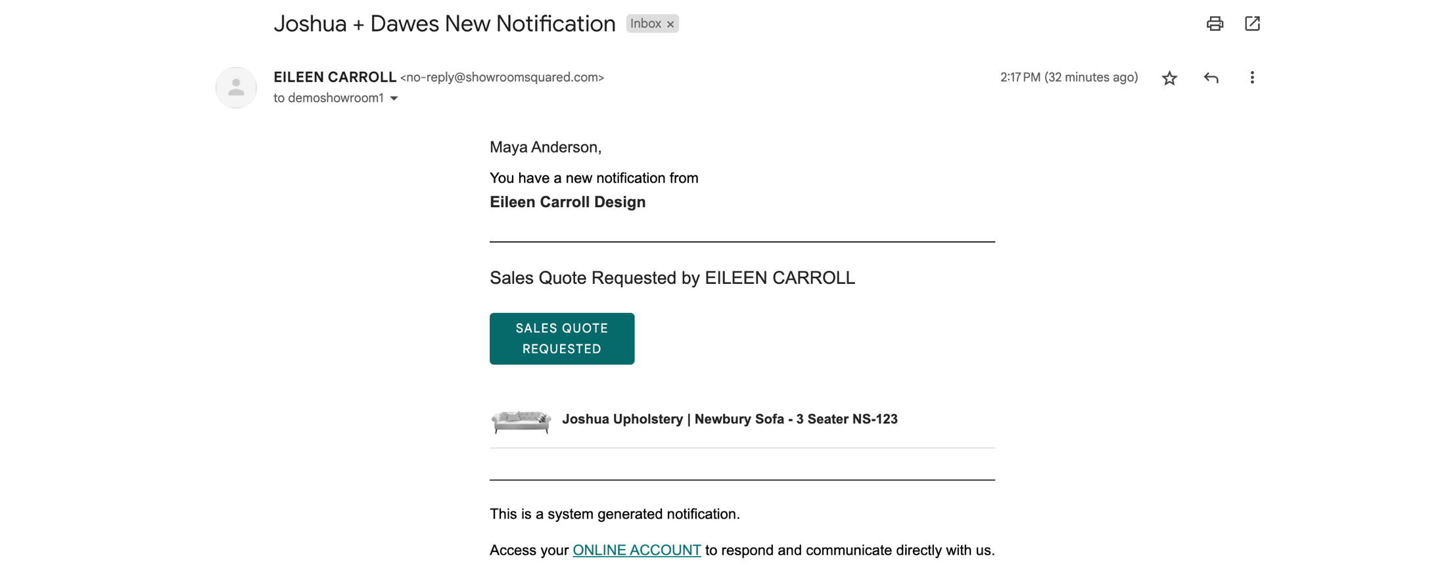
Task: Click the sender name EILEEN CARROLL in header
Action: 335,78
